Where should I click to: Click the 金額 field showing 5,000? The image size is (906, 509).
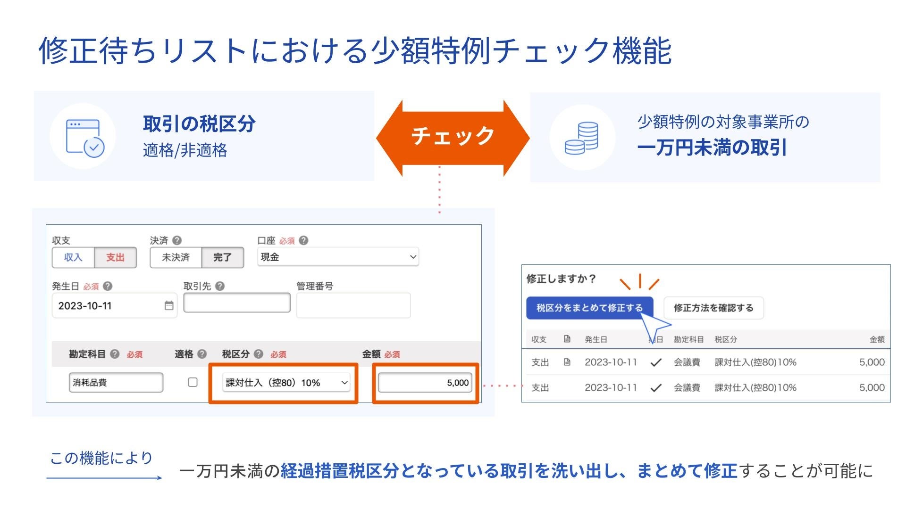click(425, 383)
